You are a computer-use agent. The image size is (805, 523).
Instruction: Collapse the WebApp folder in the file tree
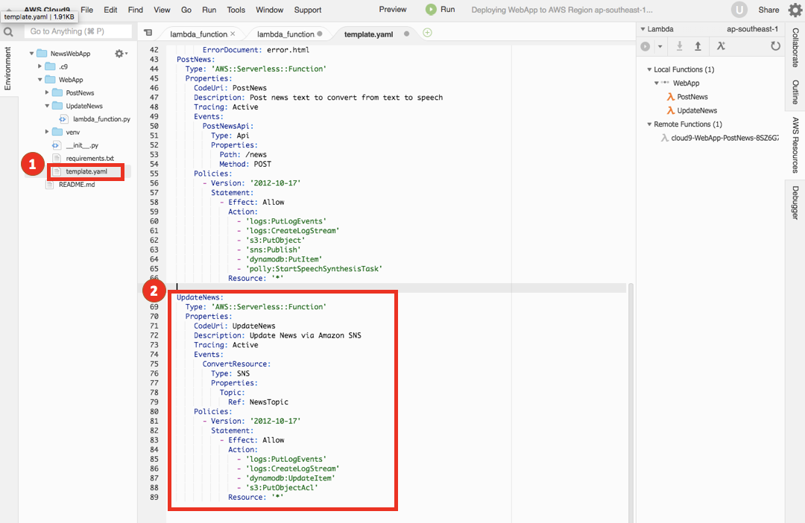pyautogui.click(x=40, y=80)
